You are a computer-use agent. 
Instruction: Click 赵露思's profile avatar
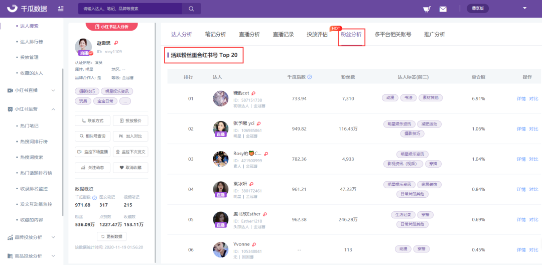click(x=83, y=47)
